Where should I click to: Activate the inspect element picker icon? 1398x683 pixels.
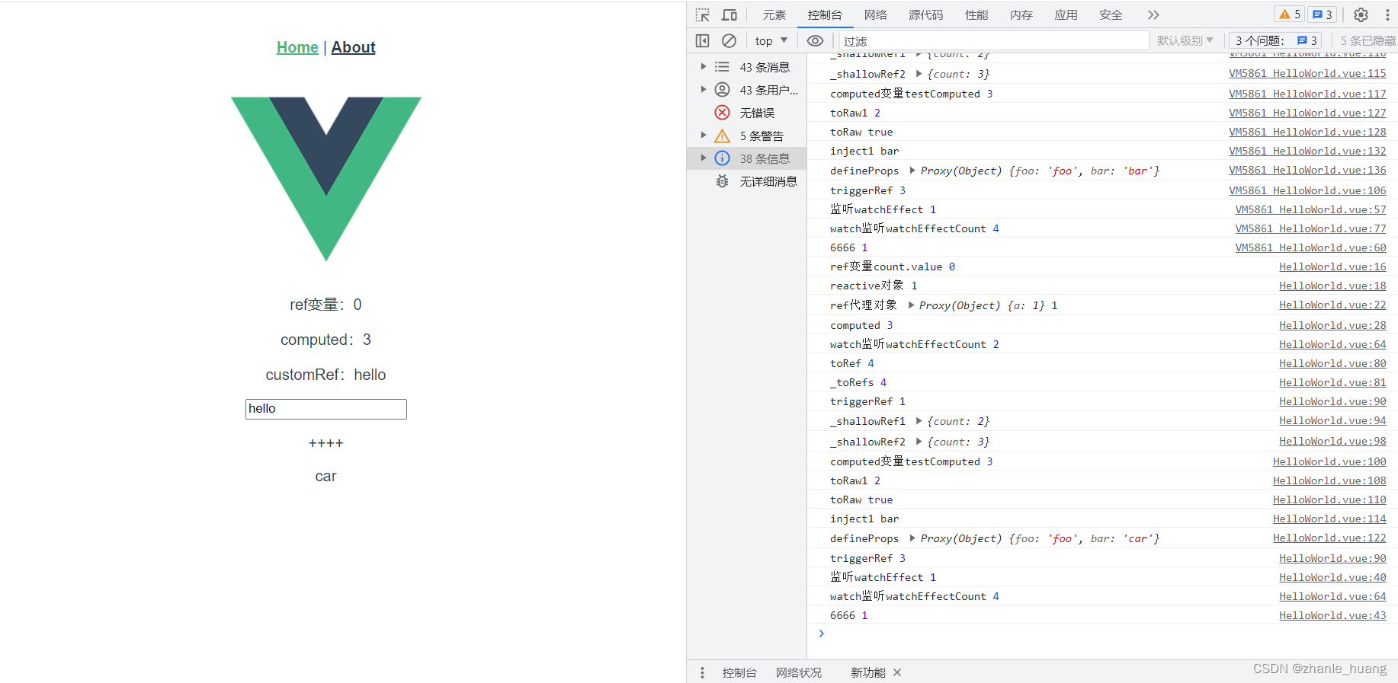703,14
